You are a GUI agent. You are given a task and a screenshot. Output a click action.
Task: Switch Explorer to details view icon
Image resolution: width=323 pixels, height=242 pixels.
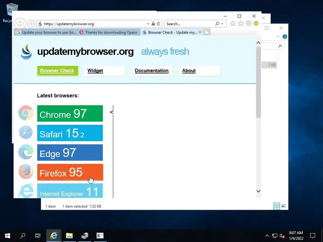(277, 206)
